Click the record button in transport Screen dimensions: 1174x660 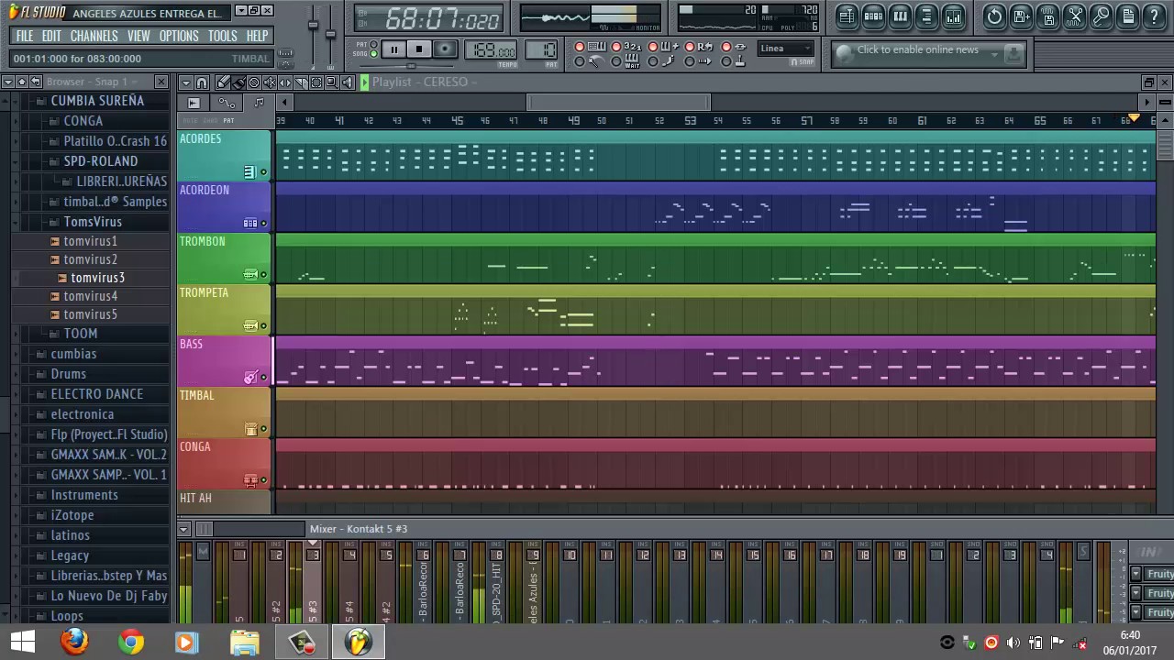[445, 49]
